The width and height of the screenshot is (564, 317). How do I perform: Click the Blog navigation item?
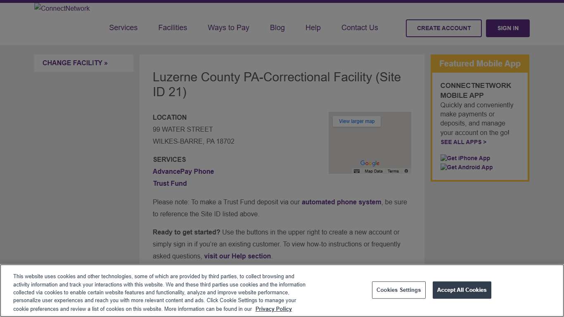277,28
